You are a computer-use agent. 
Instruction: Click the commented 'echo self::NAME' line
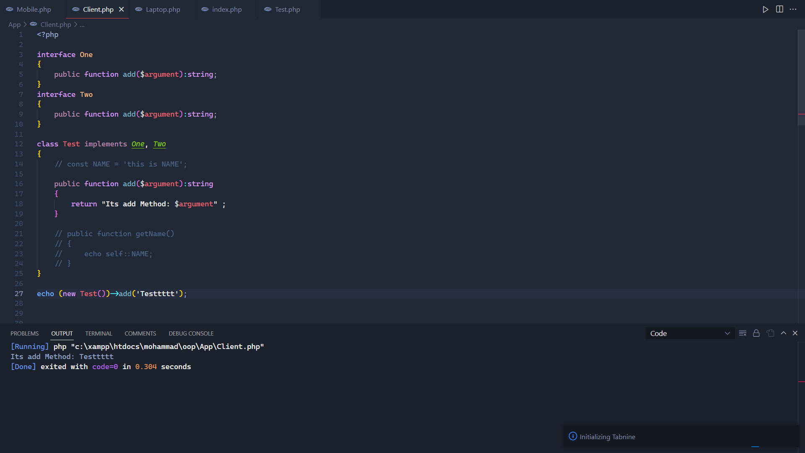pos(104,254)
